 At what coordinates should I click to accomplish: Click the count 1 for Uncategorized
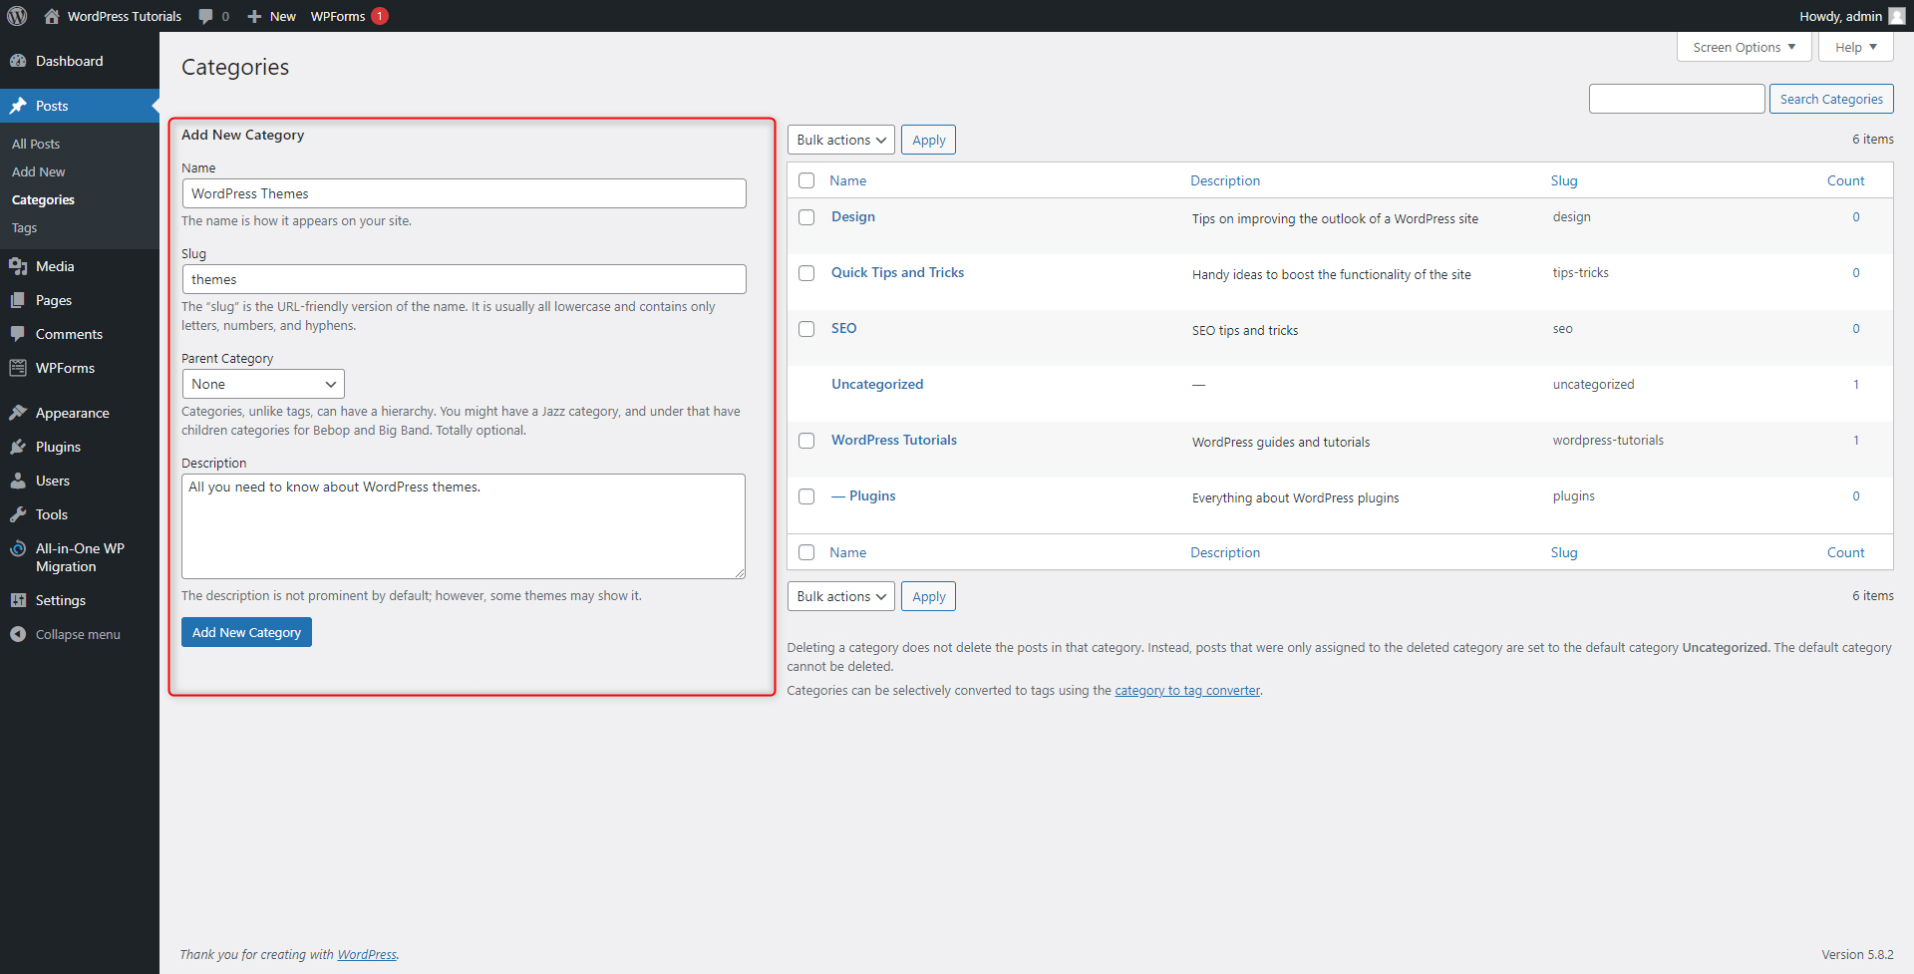[1856, 384]
